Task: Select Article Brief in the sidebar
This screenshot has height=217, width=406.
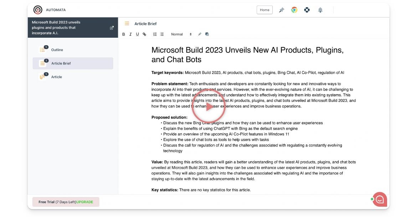Action: tap(73, 63)
